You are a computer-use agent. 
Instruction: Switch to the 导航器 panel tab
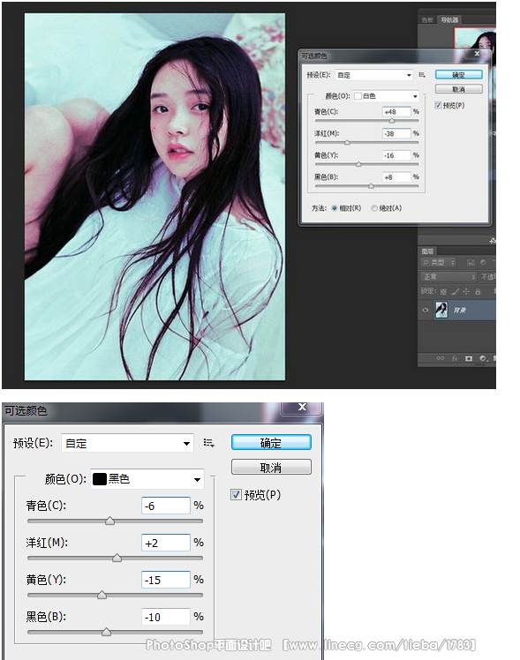[x=448, y=19]
